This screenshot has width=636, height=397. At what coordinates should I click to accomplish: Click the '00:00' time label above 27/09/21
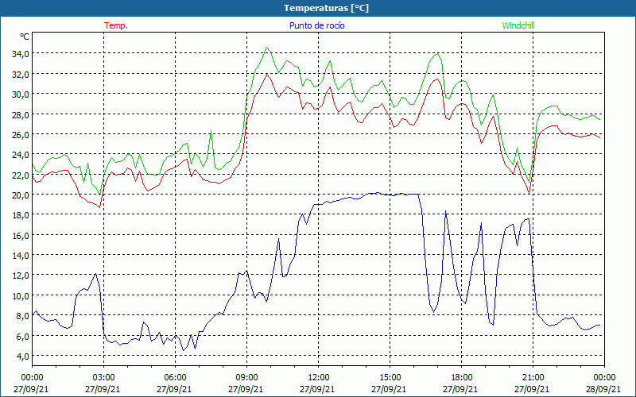pyautogui.click(x=33, y=378)
